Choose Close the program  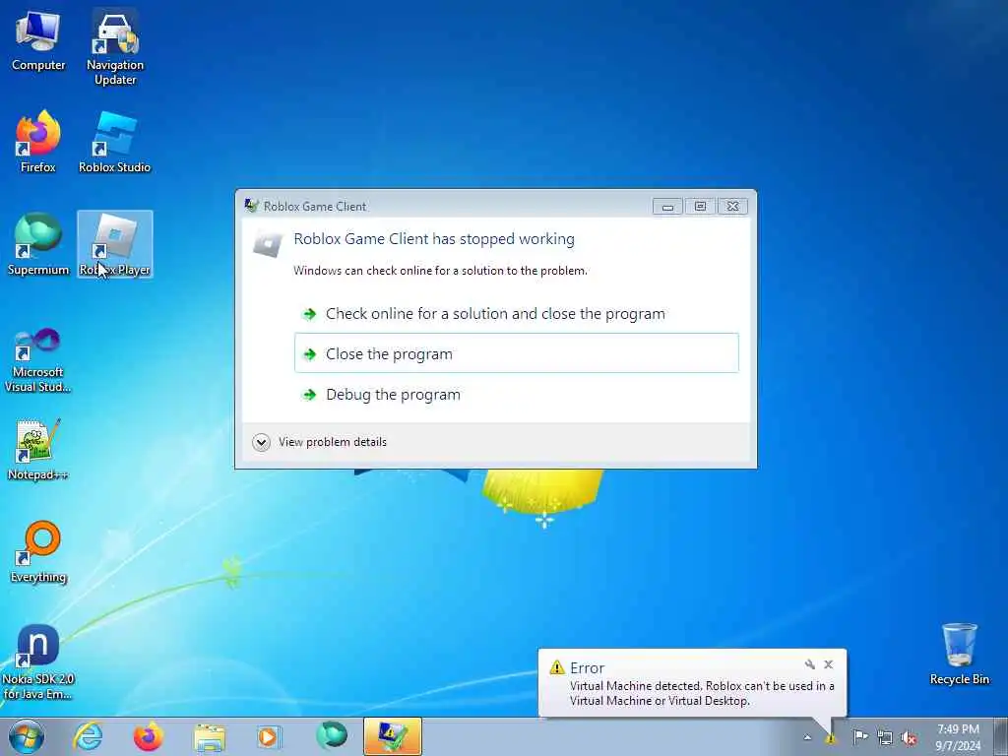pyautogui.click(x=516, y=353)
